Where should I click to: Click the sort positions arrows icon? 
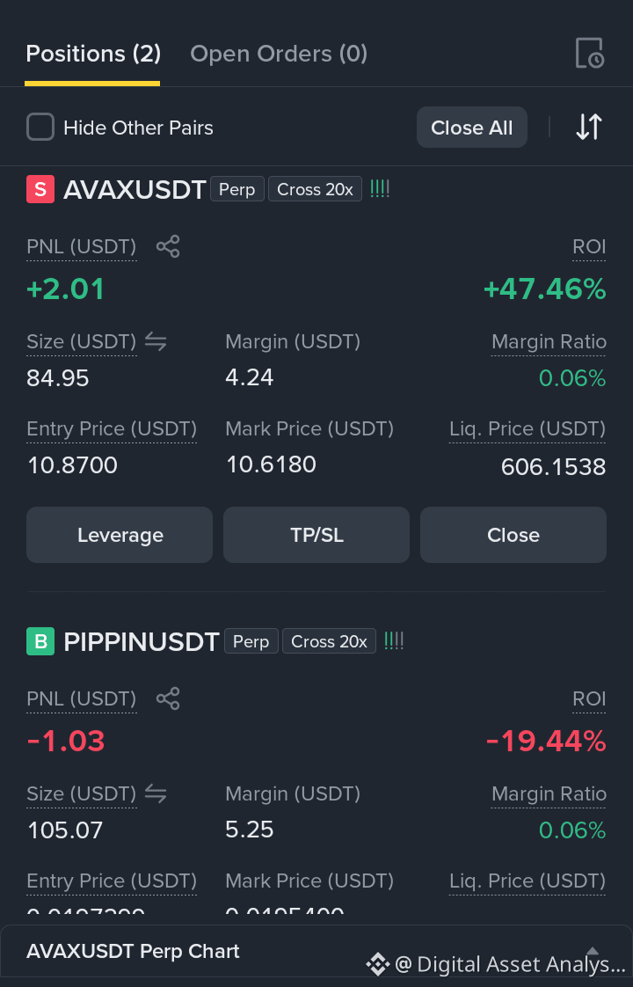pyautogui.click(x=589, y=128)
